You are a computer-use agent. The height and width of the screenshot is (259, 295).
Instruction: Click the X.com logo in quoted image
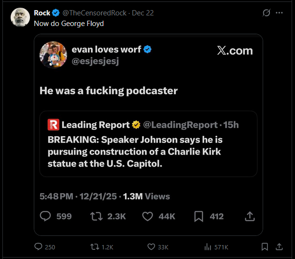coord(235,51)
